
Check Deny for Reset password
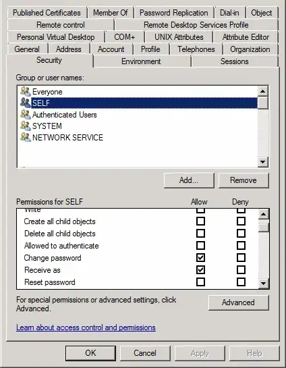click(x=241, y=282)
